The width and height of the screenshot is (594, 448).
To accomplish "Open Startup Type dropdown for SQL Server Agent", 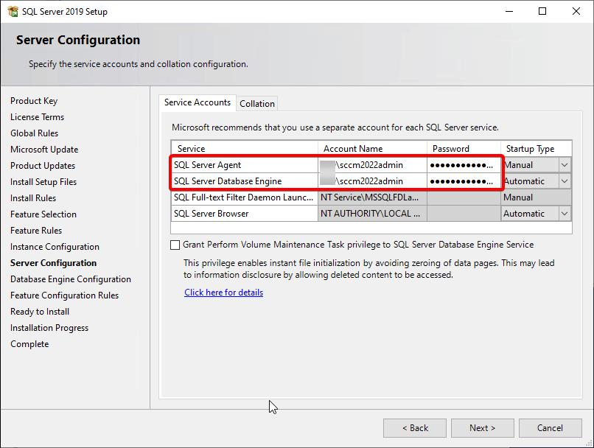I will coord(565,165).
